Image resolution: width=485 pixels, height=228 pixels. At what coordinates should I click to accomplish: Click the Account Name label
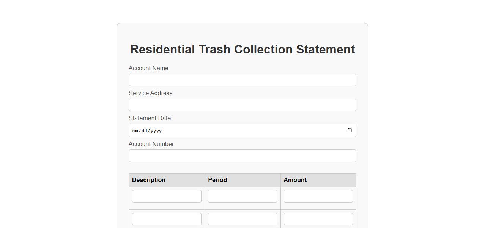point(148,68)
